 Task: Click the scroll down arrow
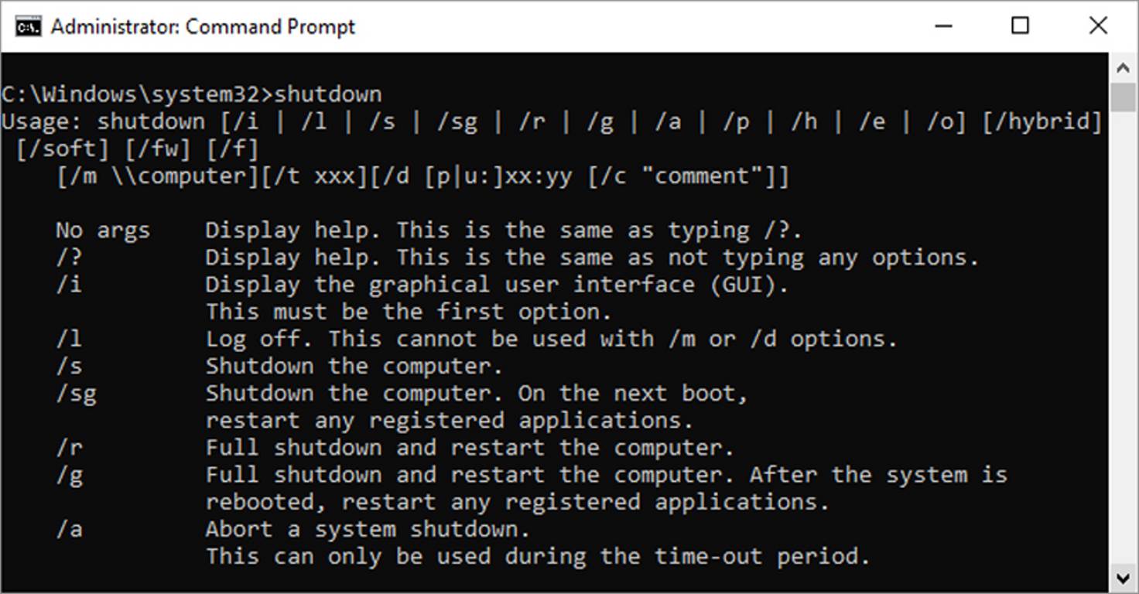coord(1124,576)
